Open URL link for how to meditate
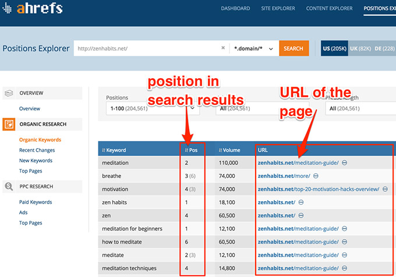Image resolution: width=396 pixels, height=277 pixels. coord(298,241)
